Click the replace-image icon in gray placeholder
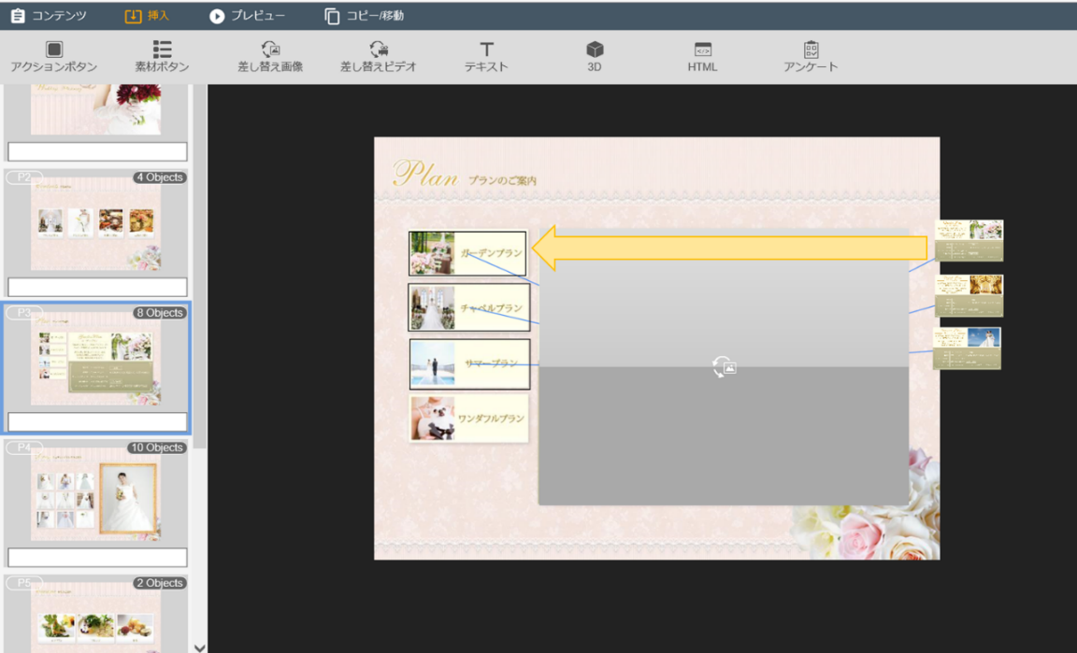1077x653 pixels. pyautogui.click(x=724, y=367)
